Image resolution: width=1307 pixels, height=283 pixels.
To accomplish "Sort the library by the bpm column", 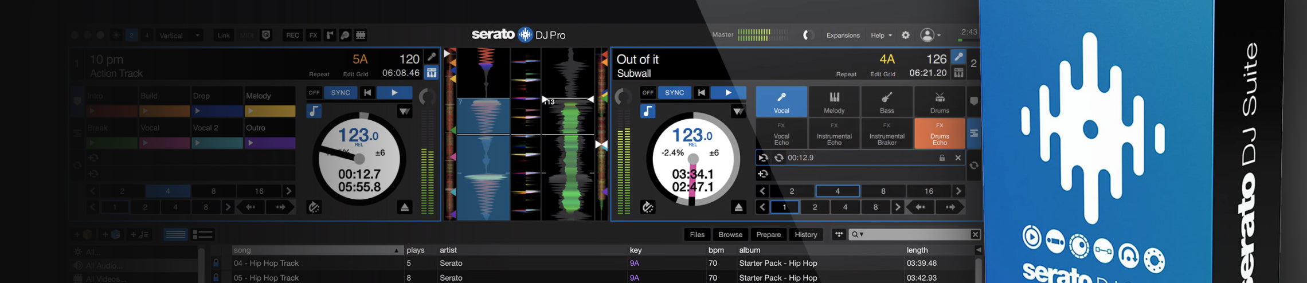I will (716, 250).
